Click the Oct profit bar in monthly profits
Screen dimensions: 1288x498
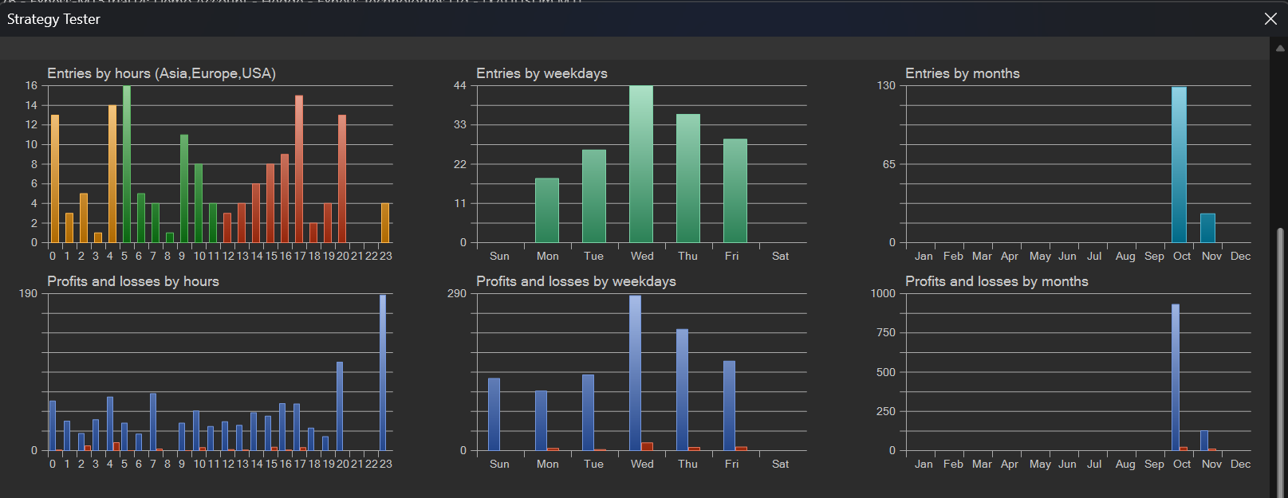point(1176,377)
